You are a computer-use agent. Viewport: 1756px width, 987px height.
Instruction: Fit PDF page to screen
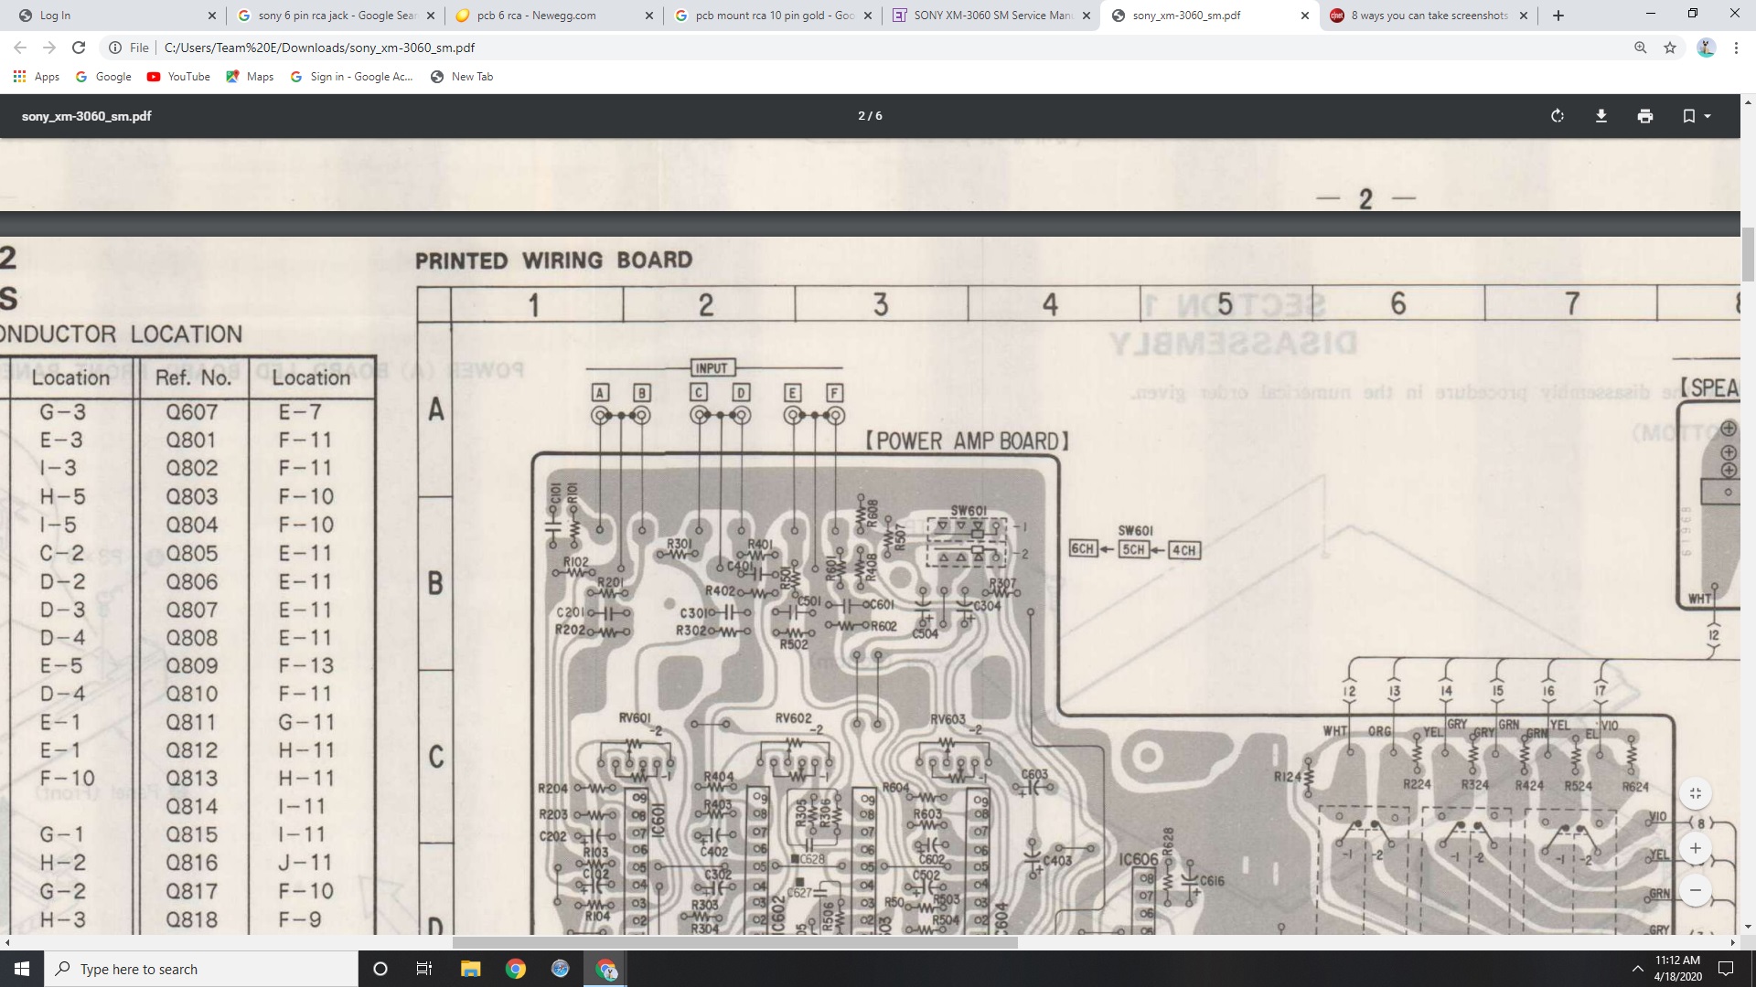1696,793
